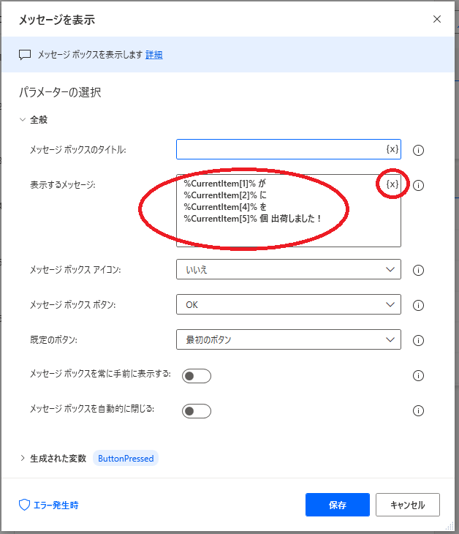The height and width of the screenshot is (534, 459).
Task: Open メッセージ ボックス アイコン dropdown
Action: point(288,269)
